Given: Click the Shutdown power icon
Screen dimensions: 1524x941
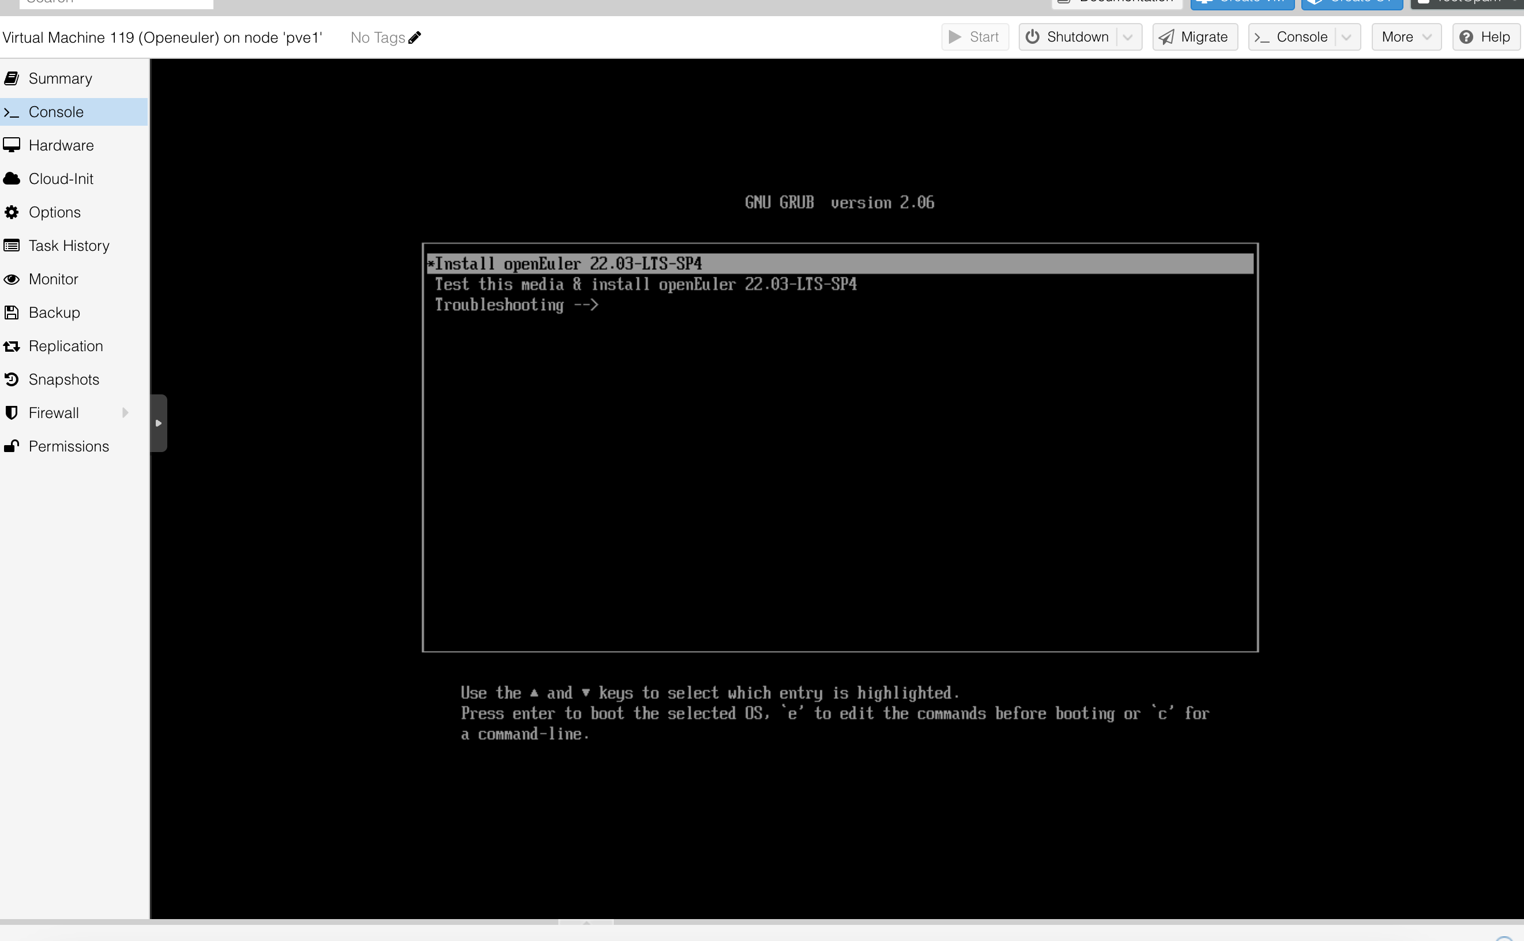Looking at the screenshot, I should pyautogui.click(x=1032, y=37).
